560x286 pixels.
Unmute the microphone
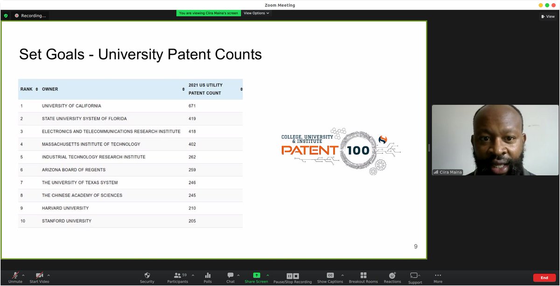tap(15, 278)
